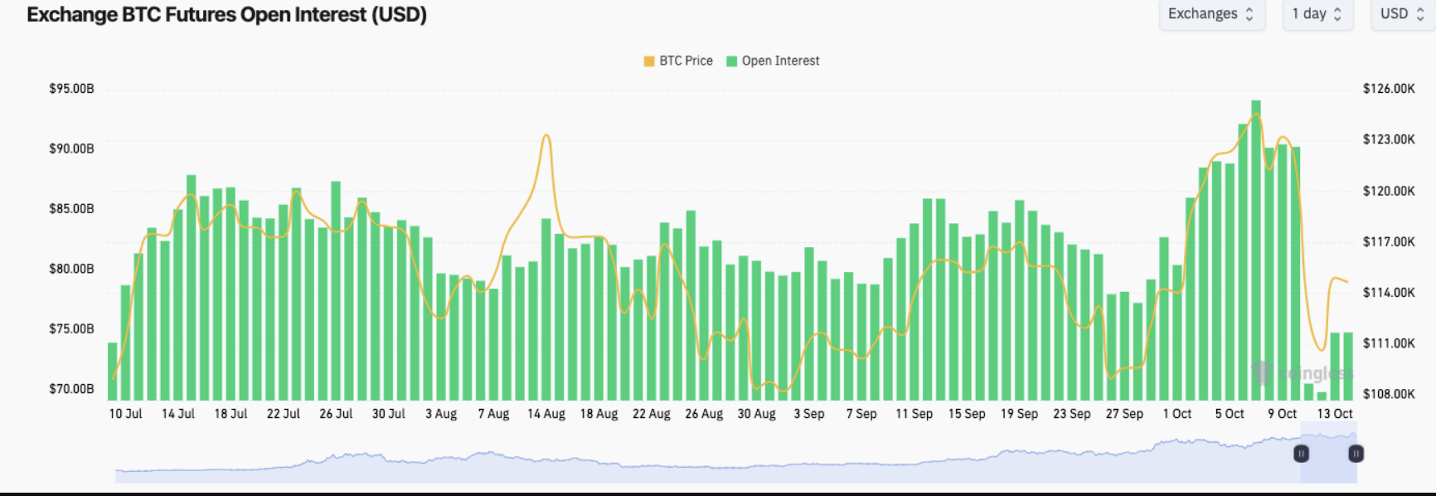
Task: Expand the 1 day interval selector
Action: [1317, 14]
